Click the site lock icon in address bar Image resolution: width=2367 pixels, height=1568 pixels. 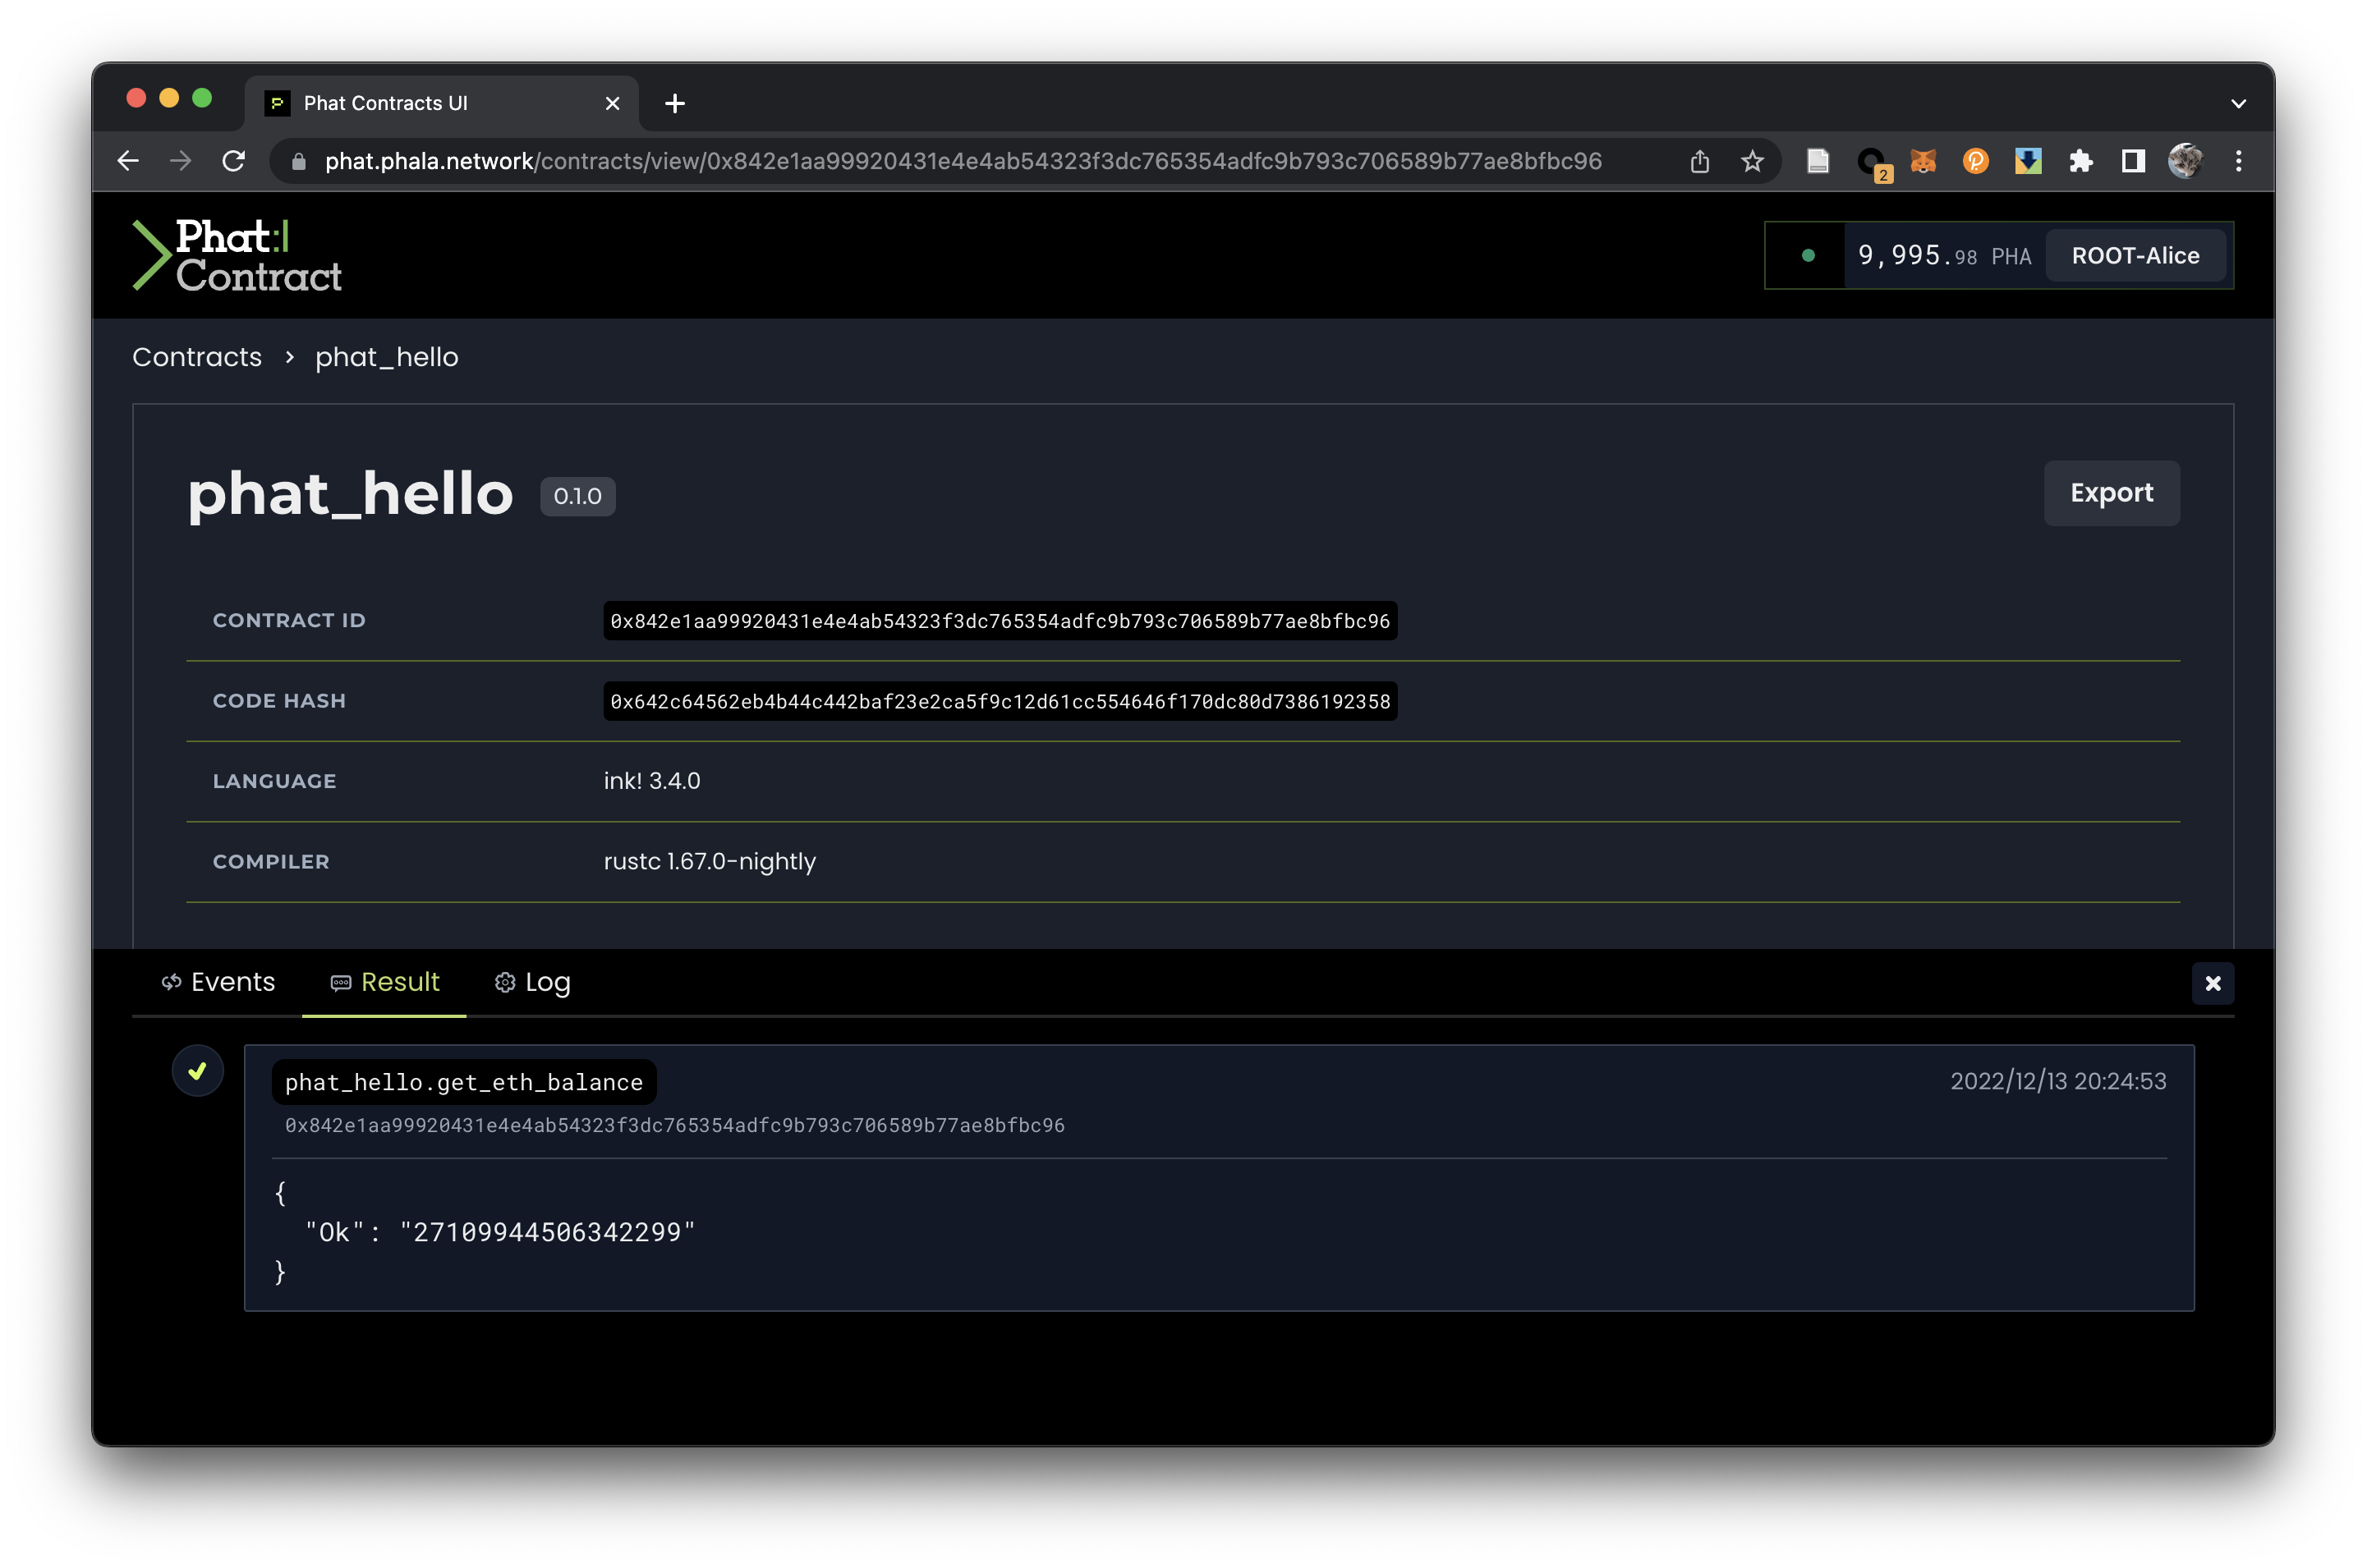[298, 161]
